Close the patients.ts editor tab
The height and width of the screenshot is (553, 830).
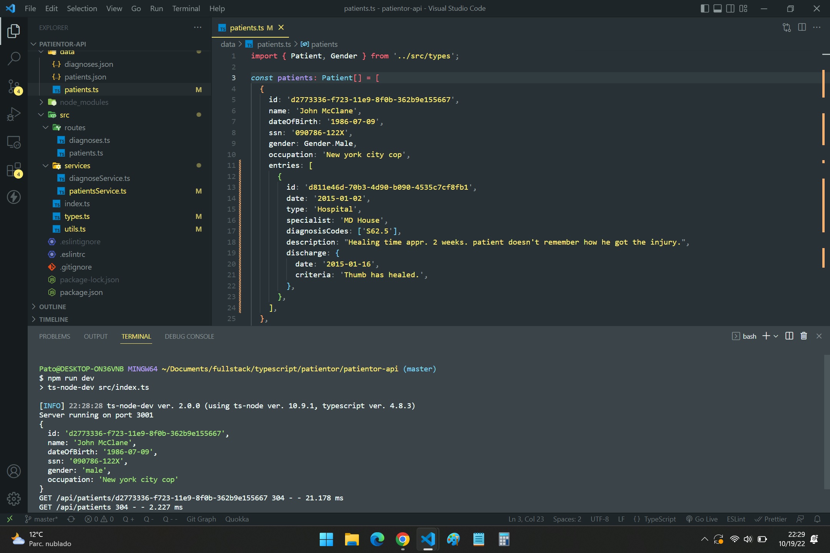pyautogui.click(x=281, y=28)
